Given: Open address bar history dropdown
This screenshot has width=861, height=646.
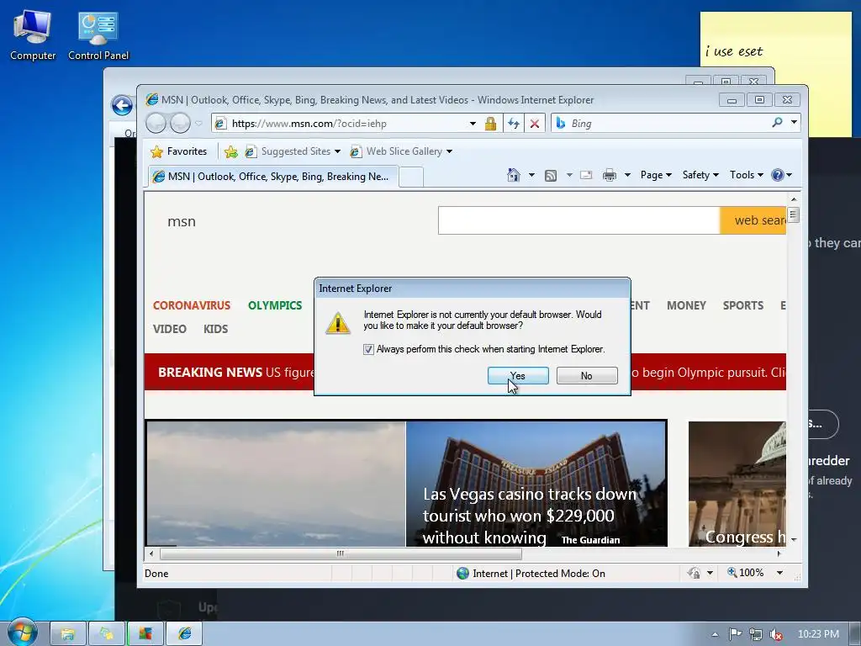Looking at the screenshot, I should click(473, 124).
